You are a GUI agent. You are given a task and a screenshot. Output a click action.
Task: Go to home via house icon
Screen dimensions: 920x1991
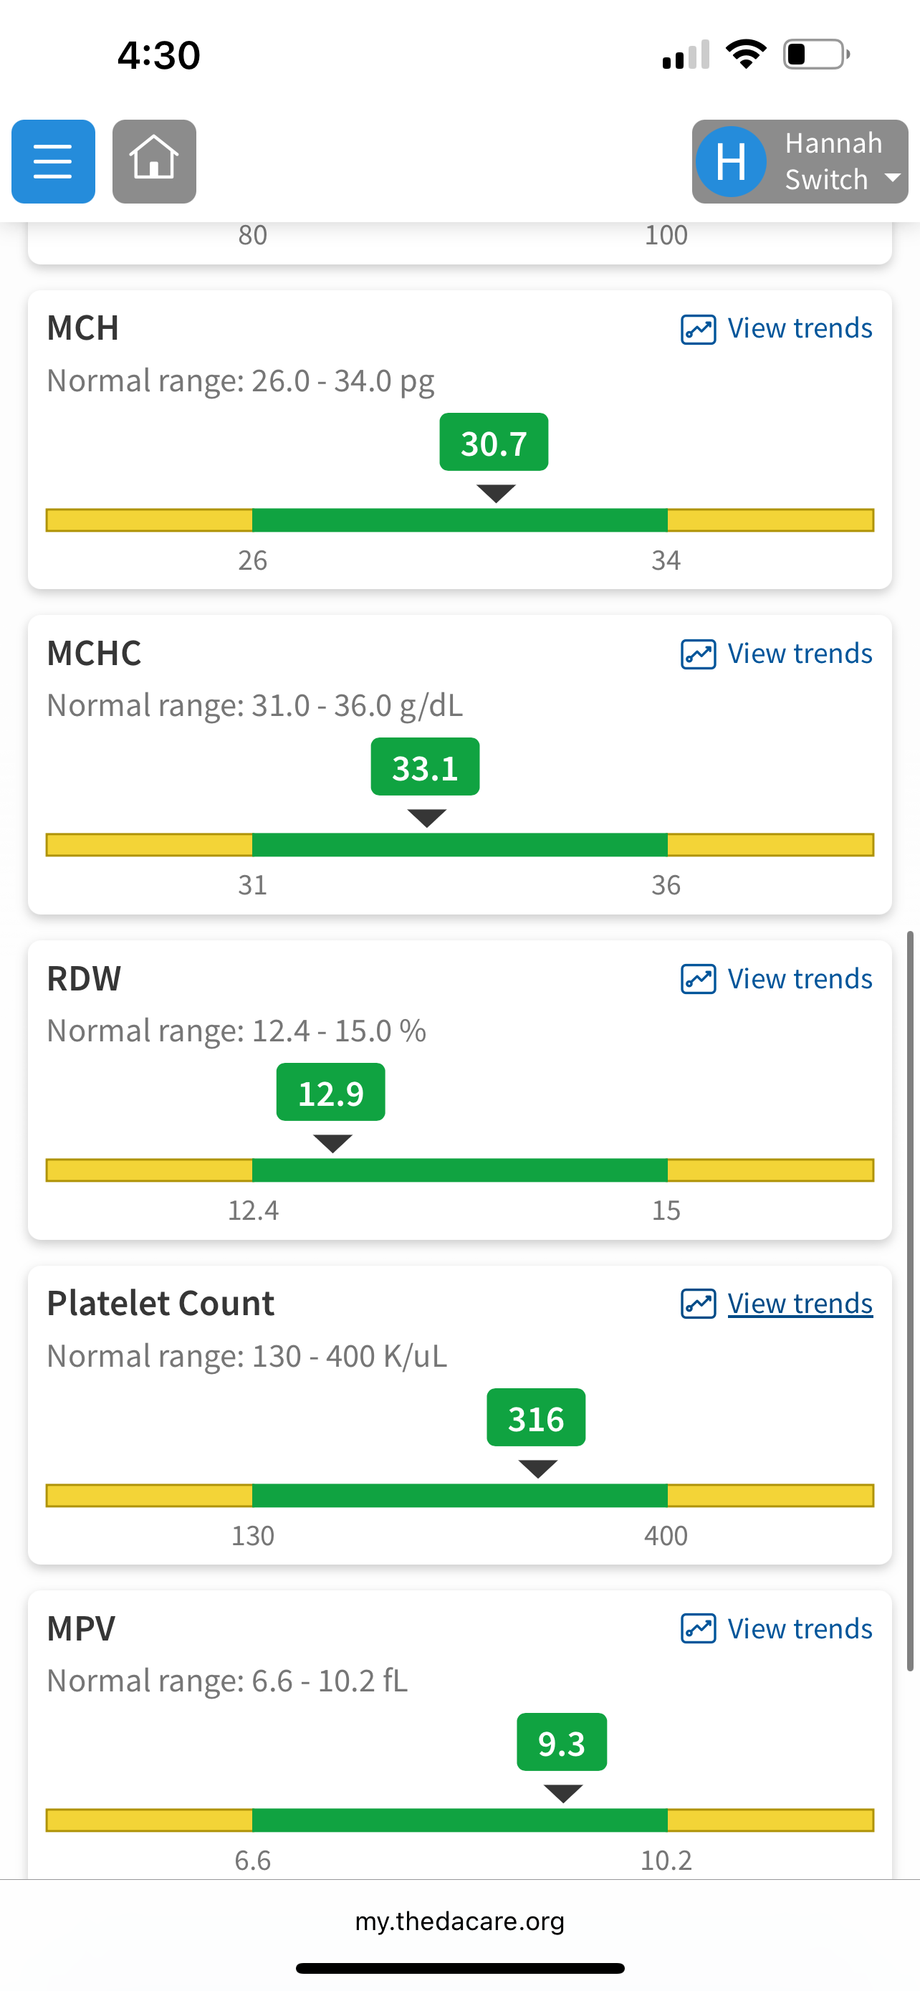click(x=154, y=161)
